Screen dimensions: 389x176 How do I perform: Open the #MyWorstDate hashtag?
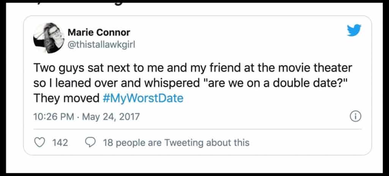(x=143, y=98)
